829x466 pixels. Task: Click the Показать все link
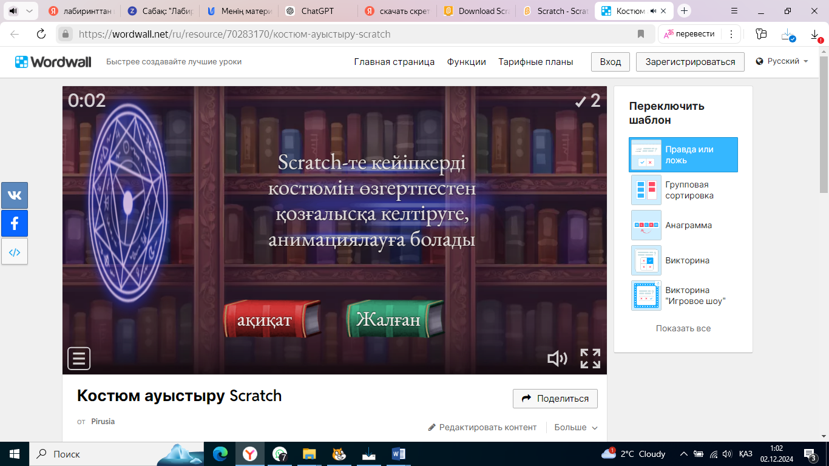point(683,328)
